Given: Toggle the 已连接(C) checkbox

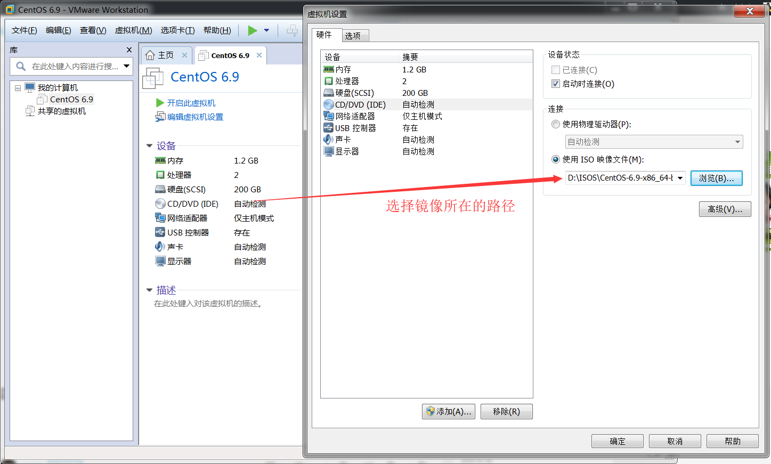Looking at the screenshot, I should (x=556, y=70).
